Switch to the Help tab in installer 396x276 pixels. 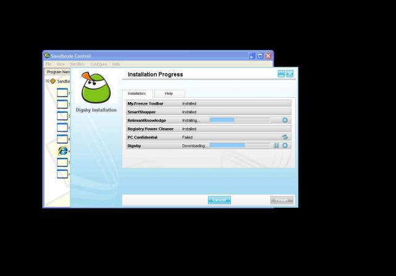pyautogui.click(x=169, y=93)
